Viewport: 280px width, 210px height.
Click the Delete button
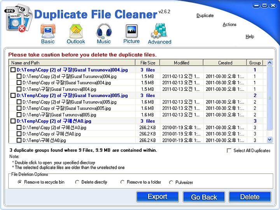[250, 197]
